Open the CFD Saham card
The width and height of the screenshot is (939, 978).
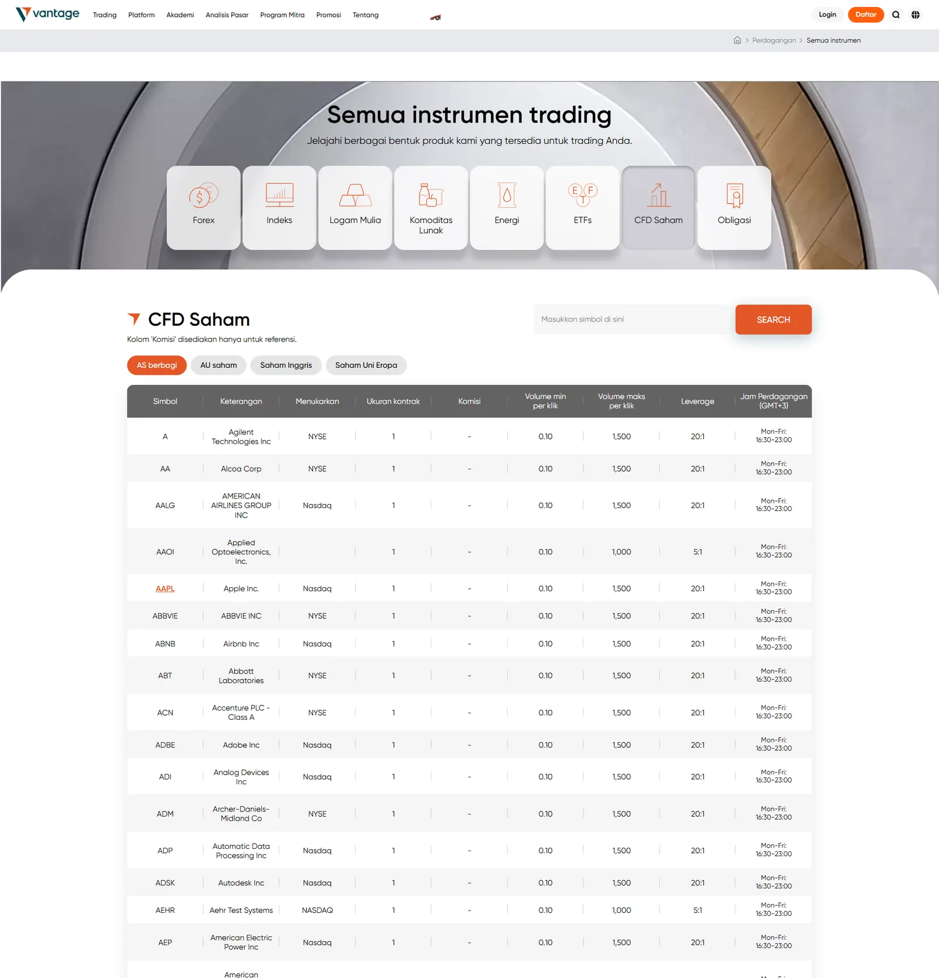pos(658,208)
